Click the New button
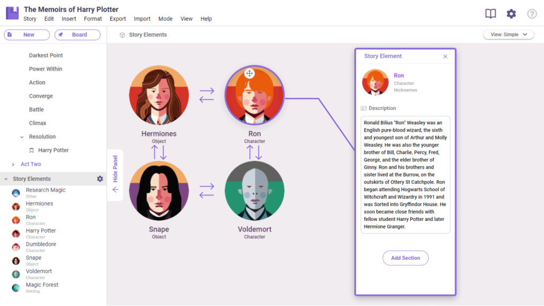Image resolution: width=544 pixels, height=306 pixels. pyautogui.click(x=27, y=35)
